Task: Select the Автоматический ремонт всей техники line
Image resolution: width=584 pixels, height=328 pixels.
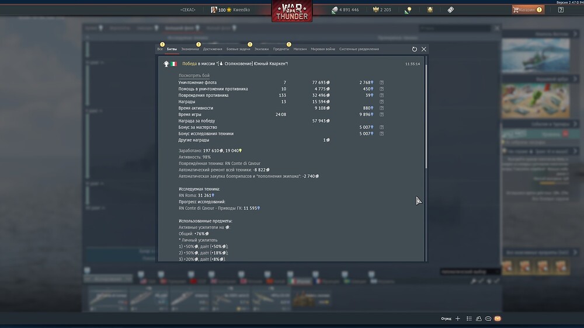Action: tap(224, 170)
